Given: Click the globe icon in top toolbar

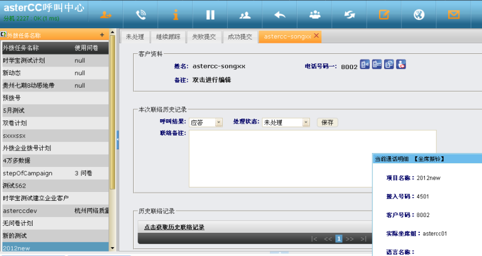Looking at the screenshot, I should 419,14.
